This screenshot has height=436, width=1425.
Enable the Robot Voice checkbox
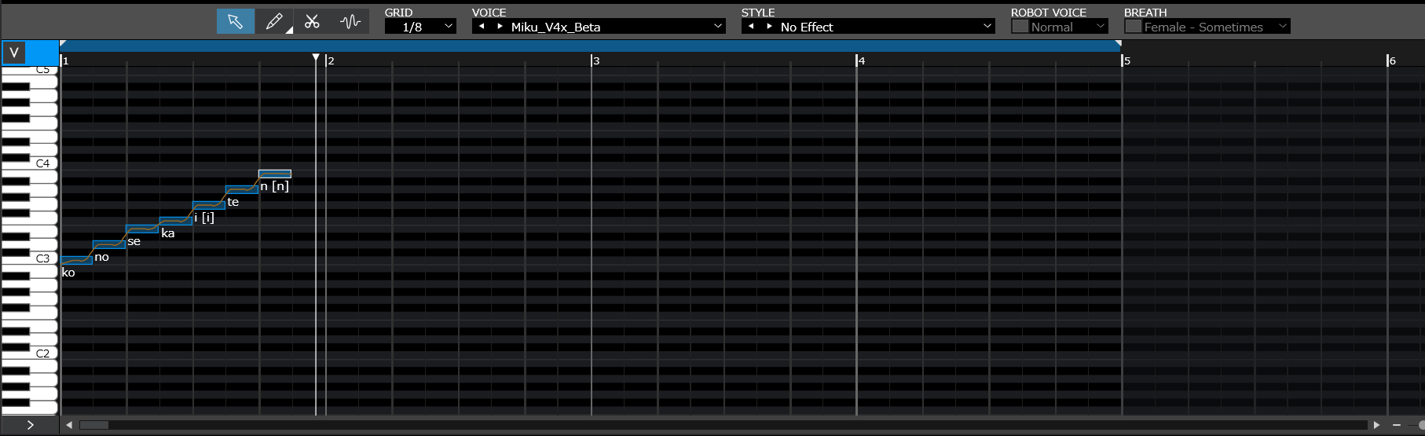(x=1020, y=27)
